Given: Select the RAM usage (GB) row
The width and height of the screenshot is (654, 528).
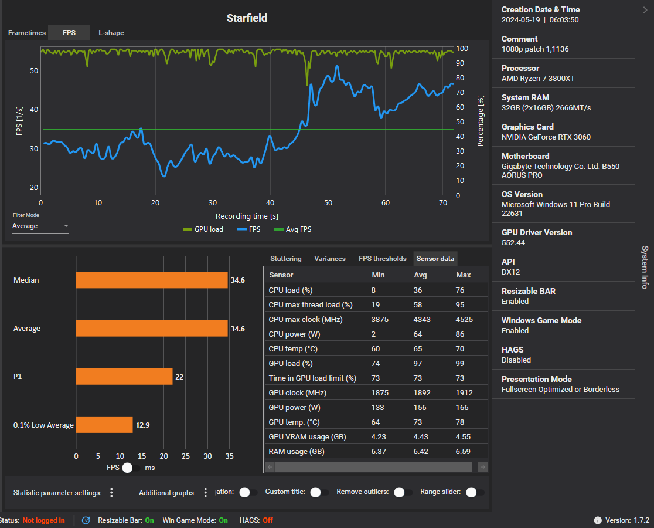Looking at the screenshot, I should [376, 451].
